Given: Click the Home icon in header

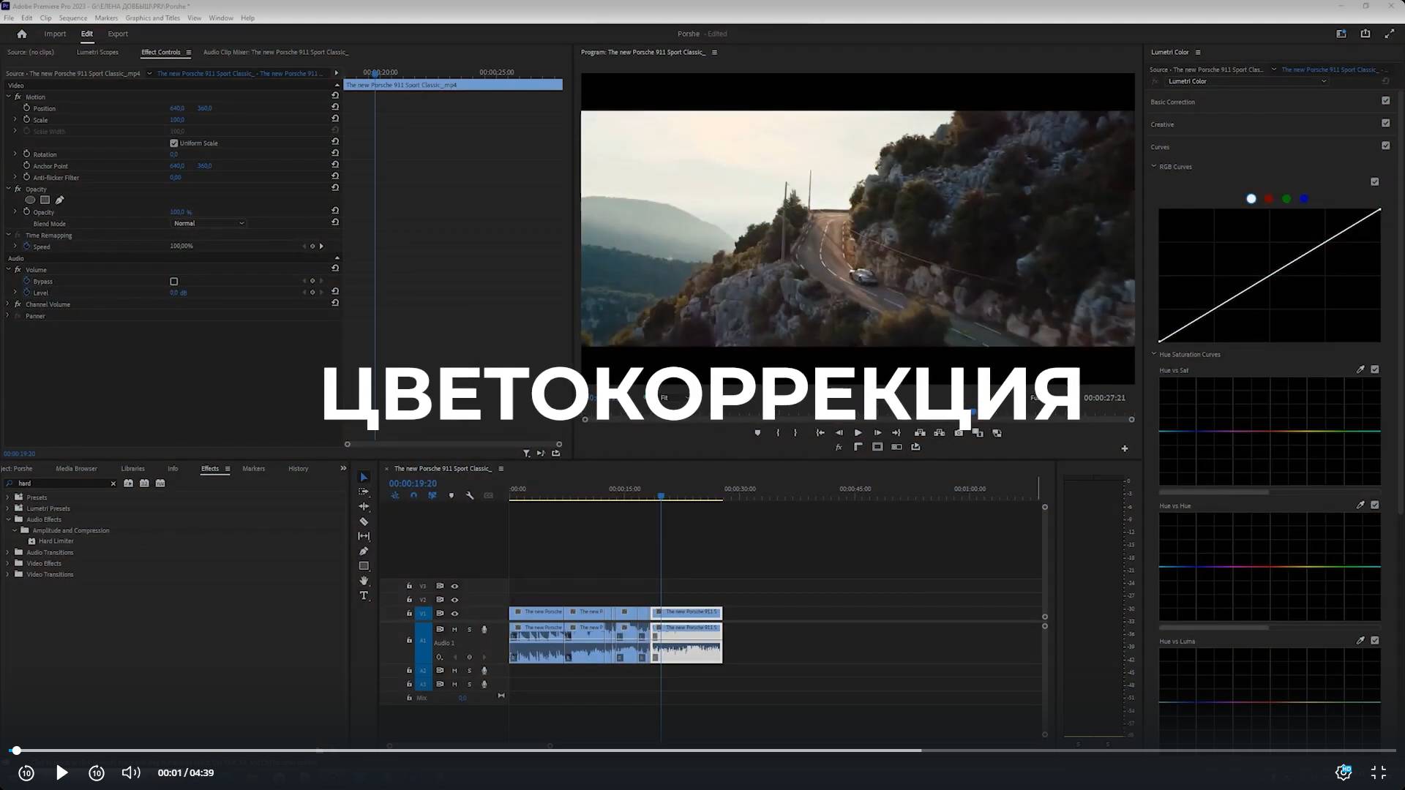Looking at the screenshot, I should click(22, 34).
